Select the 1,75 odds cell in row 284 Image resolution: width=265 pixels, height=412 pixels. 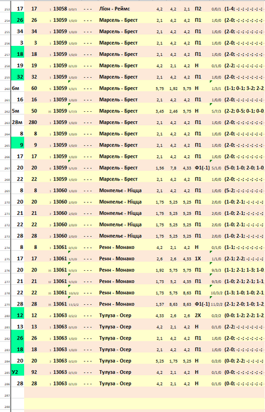click(x=173, y=361)
